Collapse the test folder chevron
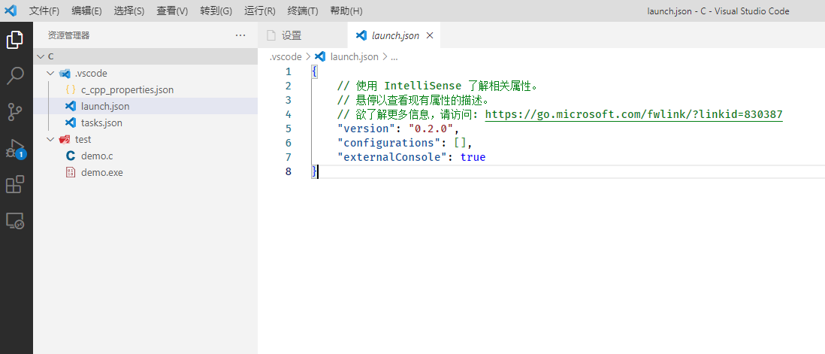The image size is (825, 354). click(50, 139)
